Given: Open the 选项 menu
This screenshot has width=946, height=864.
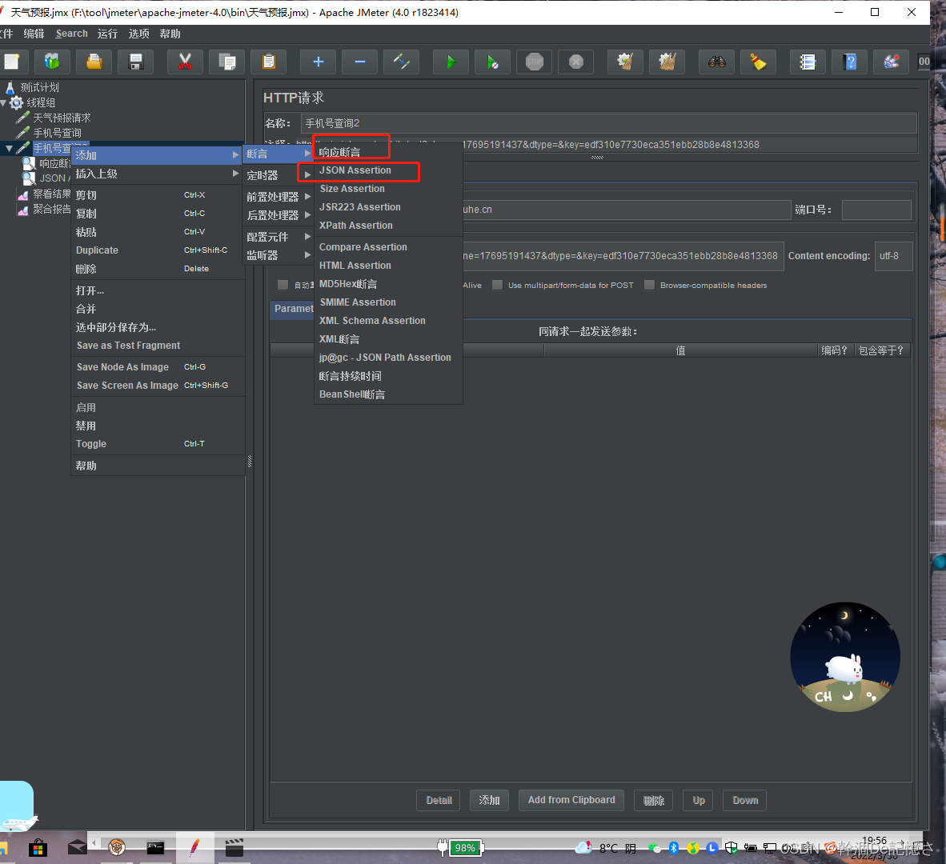Looking at the screenshot, I should (x=138, y=34).
